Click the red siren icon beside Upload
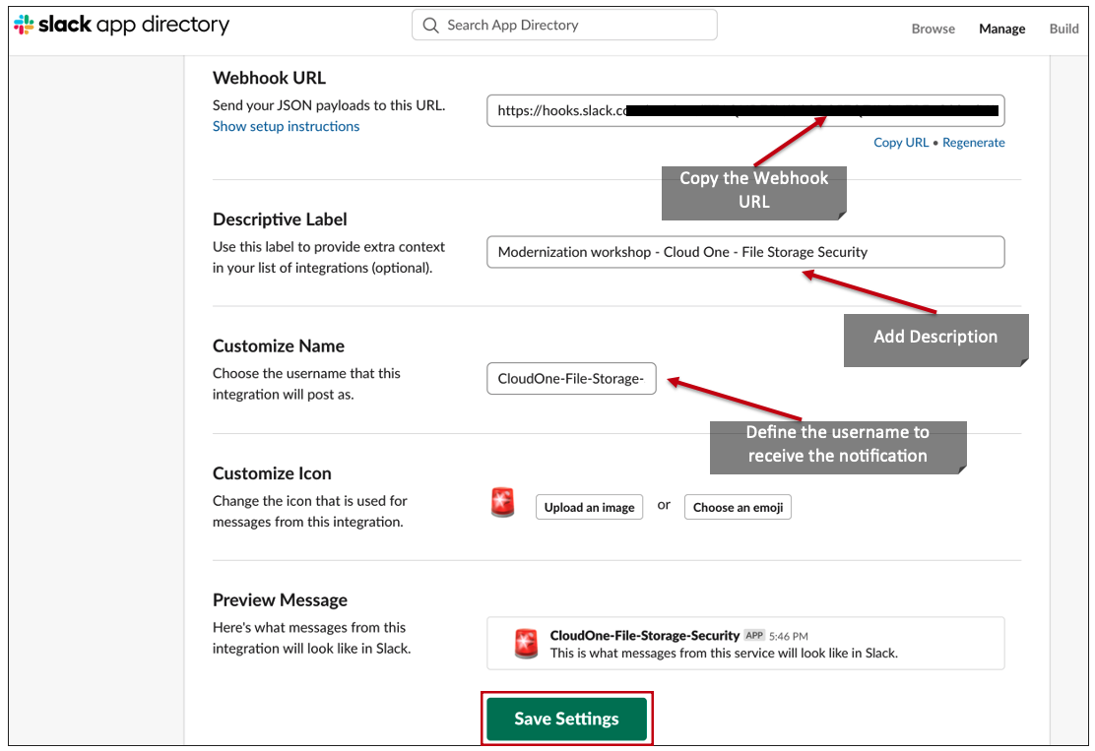 point(503,503)
